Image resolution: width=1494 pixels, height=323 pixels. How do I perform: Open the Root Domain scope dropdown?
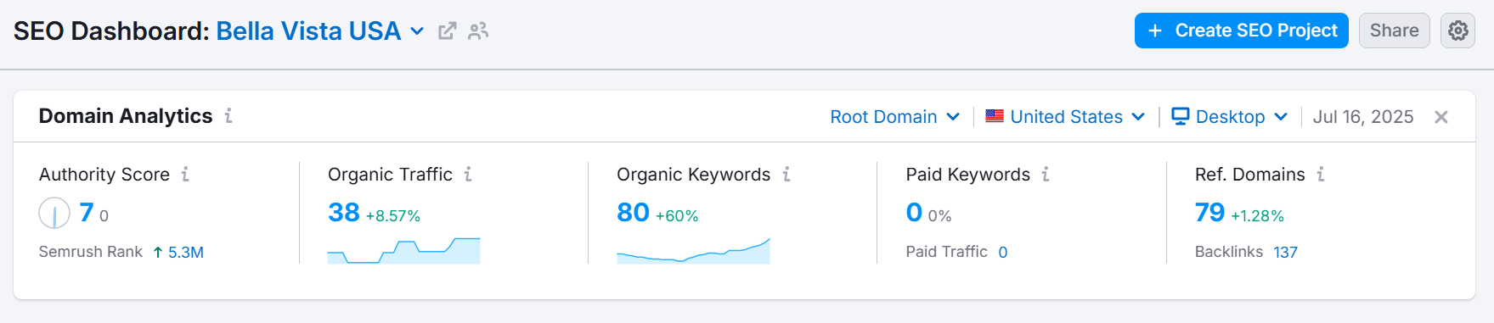[894, 117]
